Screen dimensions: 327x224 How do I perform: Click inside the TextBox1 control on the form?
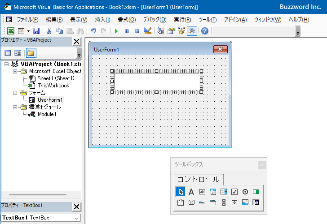pyautogui.click(x=157, y=82)
